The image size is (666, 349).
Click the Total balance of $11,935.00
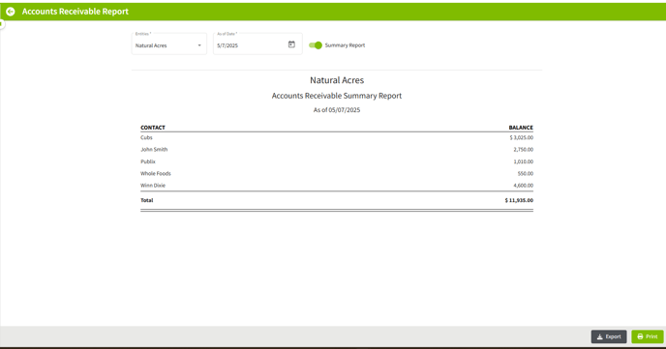[519, 200]
